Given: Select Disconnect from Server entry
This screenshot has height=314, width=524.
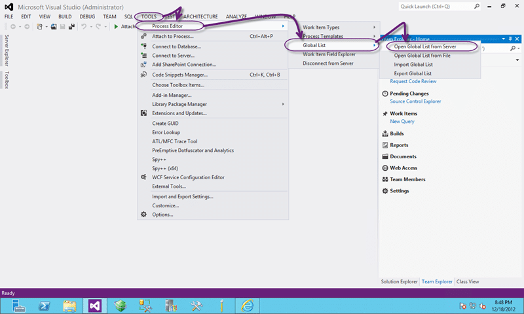Looking at the screenshot, I should pos(333,63).
